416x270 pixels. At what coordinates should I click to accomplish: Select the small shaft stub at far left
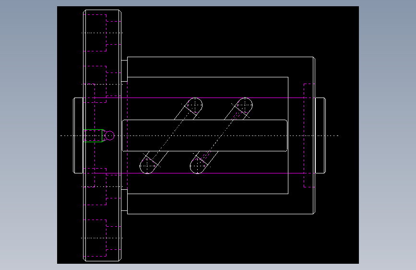[x=78, y=135]
